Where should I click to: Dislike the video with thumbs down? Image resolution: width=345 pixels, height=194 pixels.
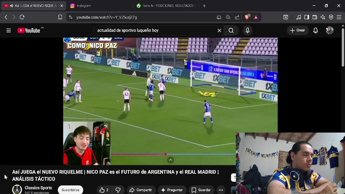118,190
